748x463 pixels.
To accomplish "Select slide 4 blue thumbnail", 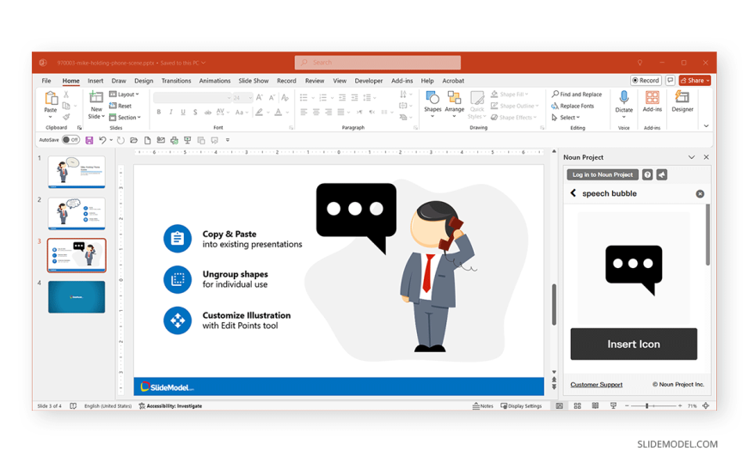I will click(77, 296).
